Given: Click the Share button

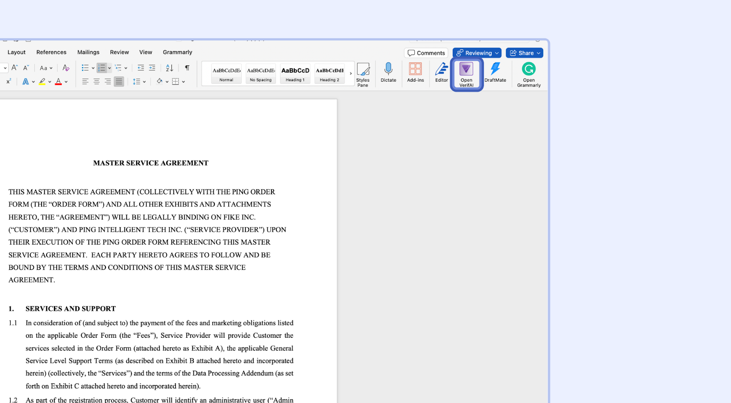Looking at the screenshot, I should pyautogui.click(x=524, y=53).
